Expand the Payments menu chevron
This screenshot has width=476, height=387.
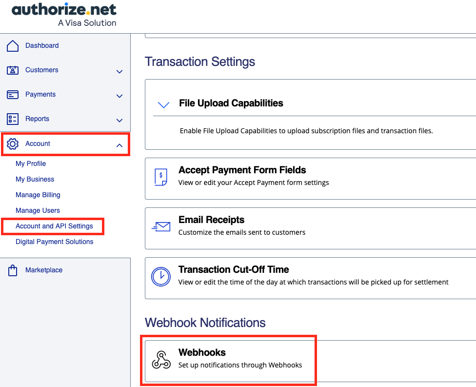119,96
